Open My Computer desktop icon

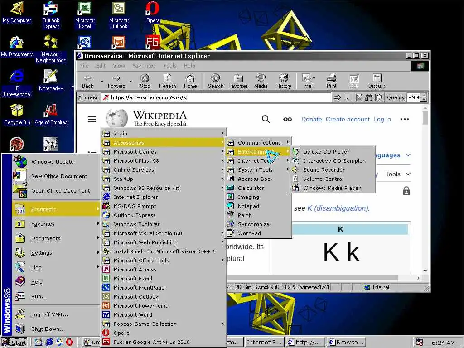[17, 13]
